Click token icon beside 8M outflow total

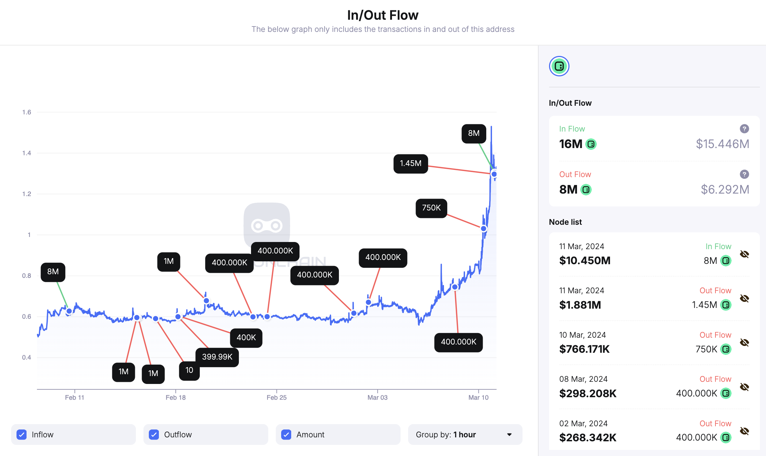pos(586,190)
